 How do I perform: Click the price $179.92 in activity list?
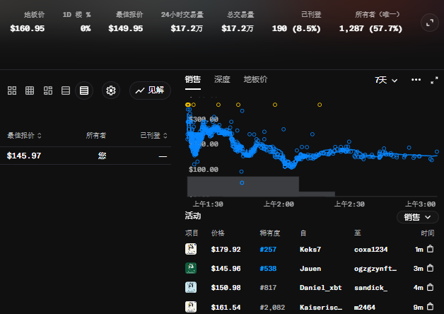(226, 250)
